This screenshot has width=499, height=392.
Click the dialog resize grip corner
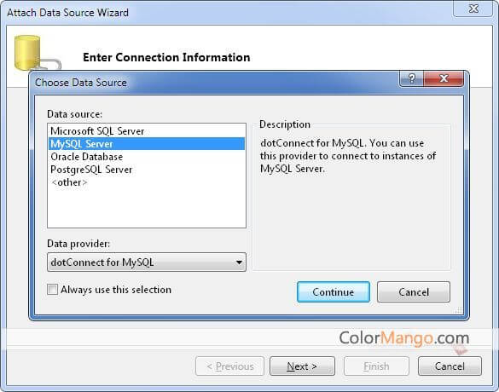tap(459, 310)
